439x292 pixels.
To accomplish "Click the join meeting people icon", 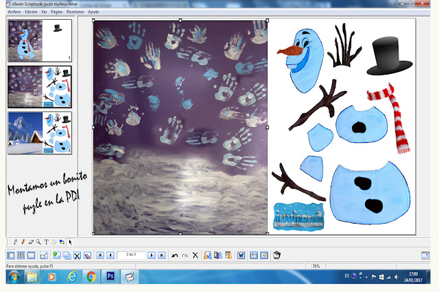I will tap(218, 255).
